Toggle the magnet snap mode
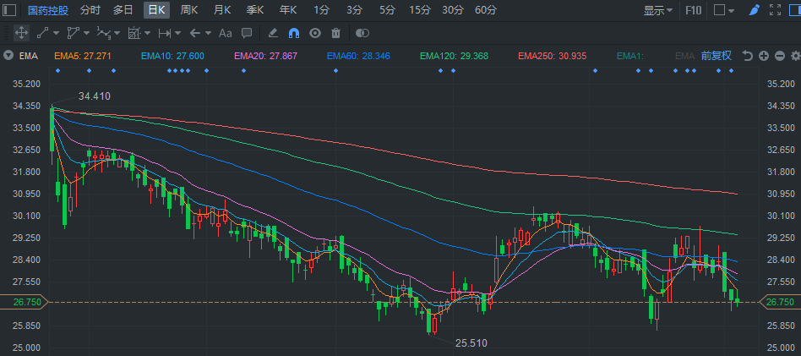The width and height of the screenshot is (801, 356). pos(294,33)
